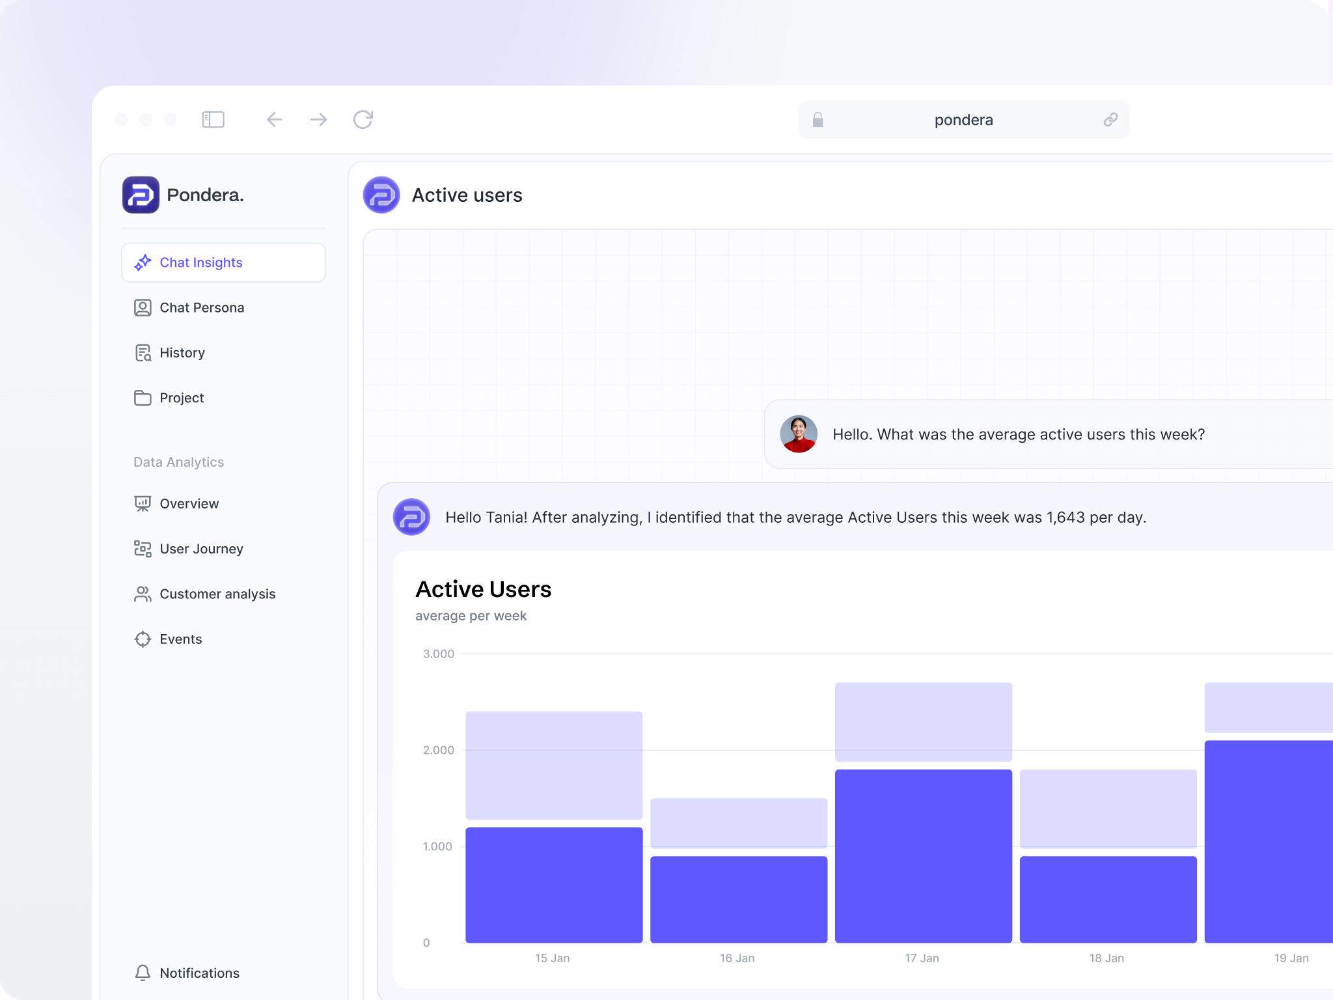Image resolution: width=1333 pixels, height=1000 pixels.
Task: Click the Overview presentation icon
Action: point(143,504)
